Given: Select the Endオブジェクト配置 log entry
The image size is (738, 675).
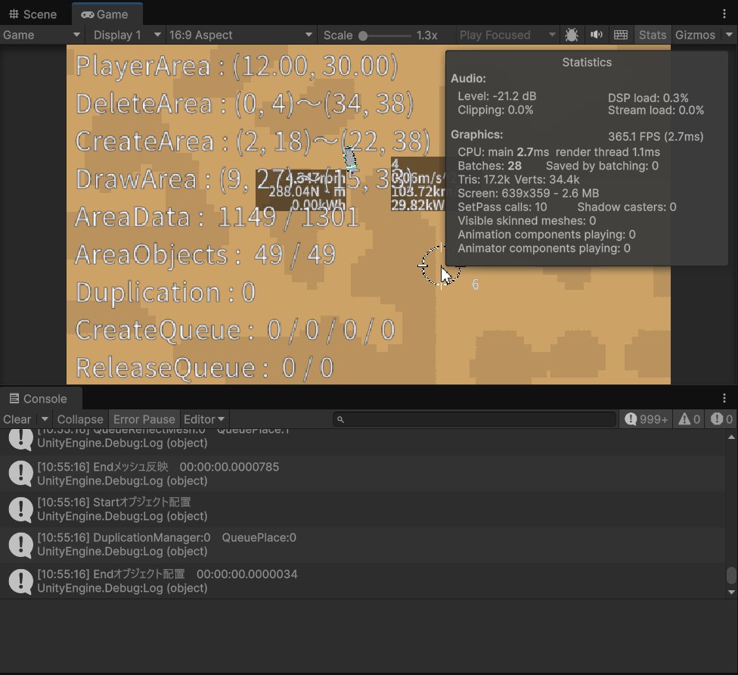Looking at the screenshot, I should 362,581.
